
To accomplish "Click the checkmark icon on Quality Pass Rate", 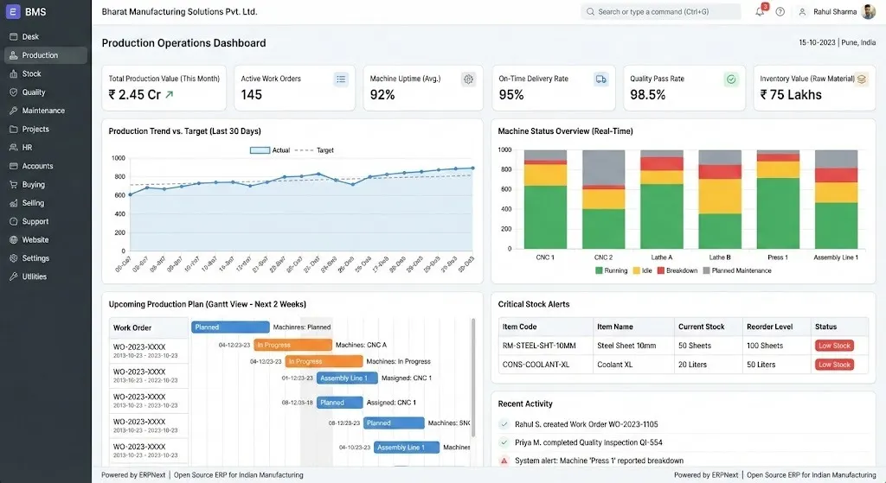I will pyautogui.click(x=731, y=79).
